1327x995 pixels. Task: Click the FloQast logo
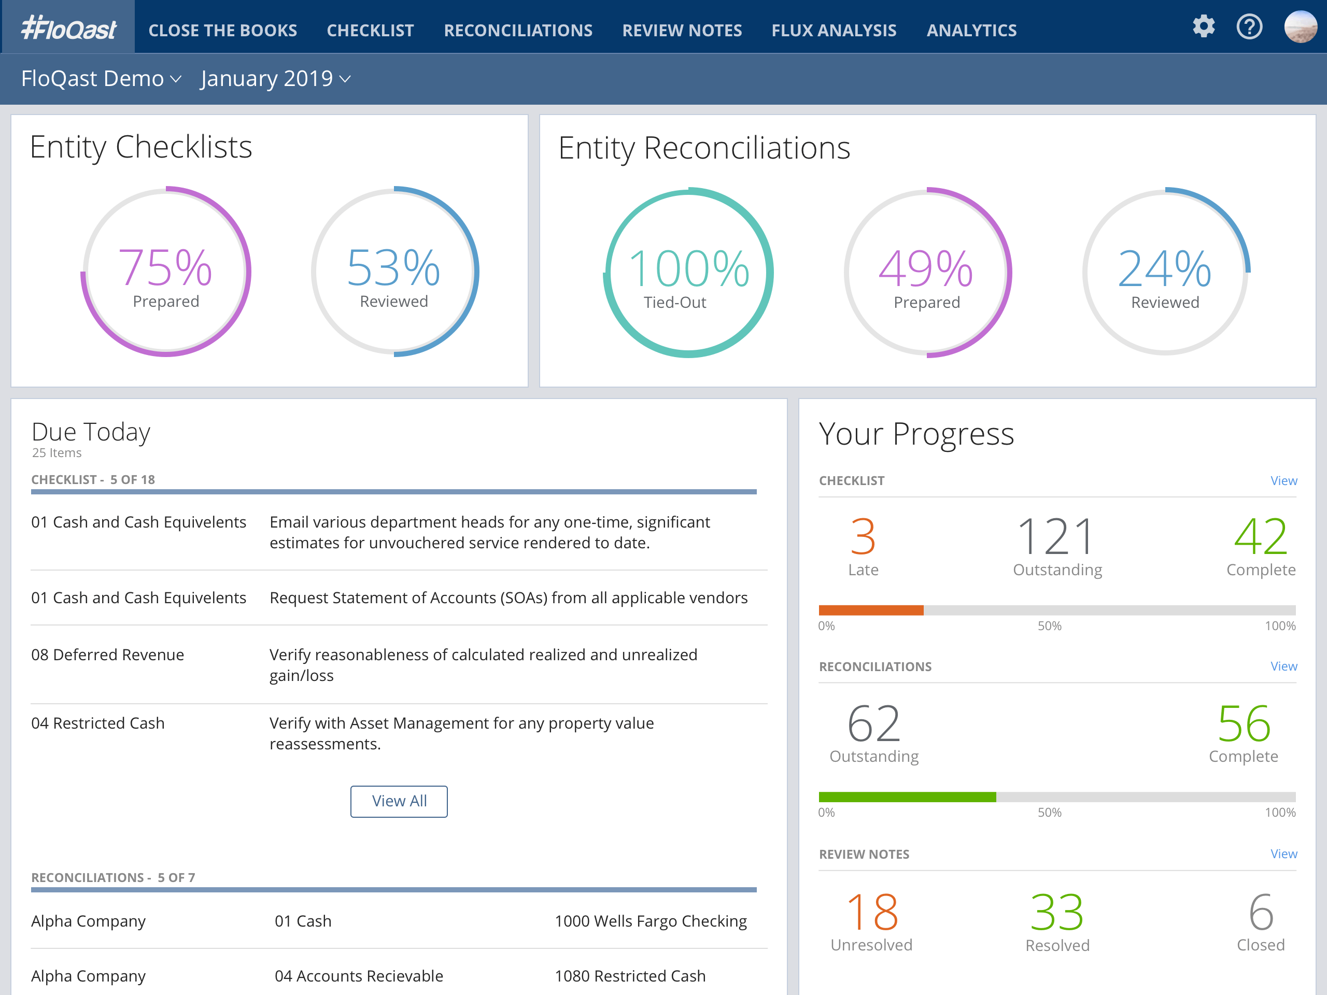click(68, 28)
